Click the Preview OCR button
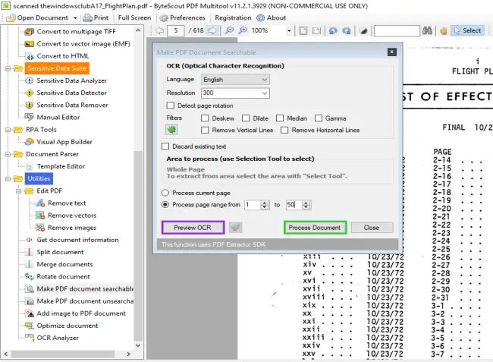Screen dimensions: 493x362 tap(193, 228)
